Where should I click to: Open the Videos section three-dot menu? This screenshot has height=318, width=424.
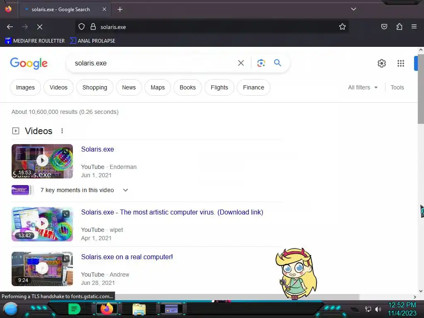tap(62, 131)
